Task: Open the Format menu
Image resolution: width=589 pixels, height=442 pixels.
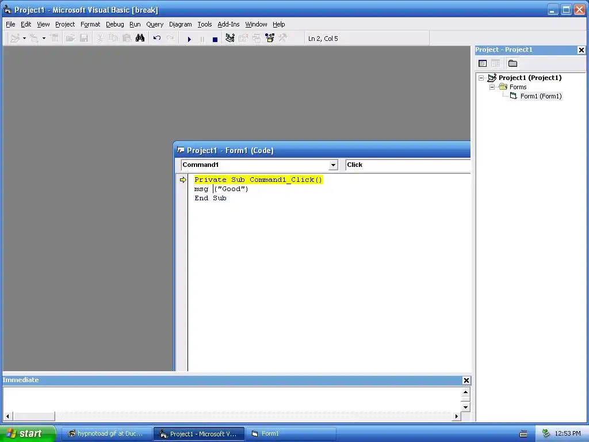Action: [90, 24]
